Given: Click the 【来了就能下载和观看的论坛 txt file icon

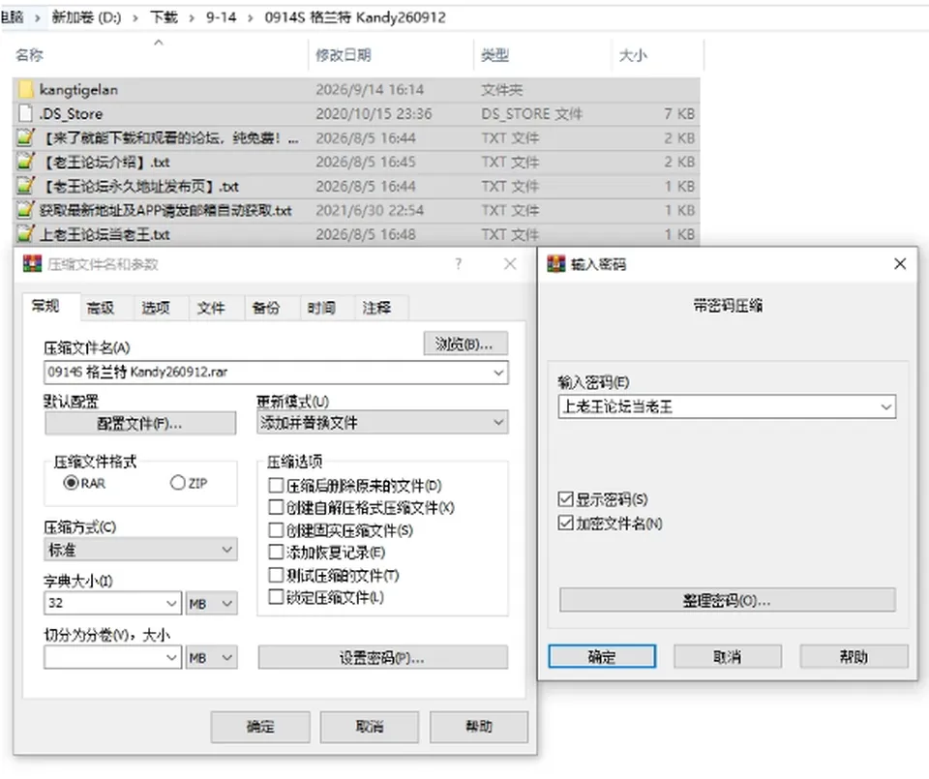Looking at the screenshot, I should pos(25,137).
